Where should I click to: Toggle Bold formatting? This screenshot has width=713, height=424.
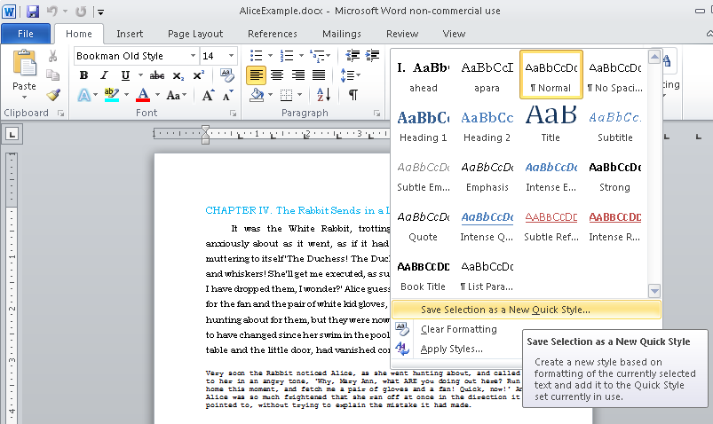(83, 75)
